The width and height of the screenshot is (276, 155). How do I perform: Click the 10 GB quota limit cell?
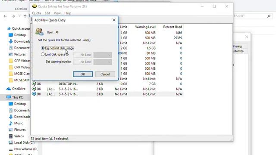click(x=123, y=84)
